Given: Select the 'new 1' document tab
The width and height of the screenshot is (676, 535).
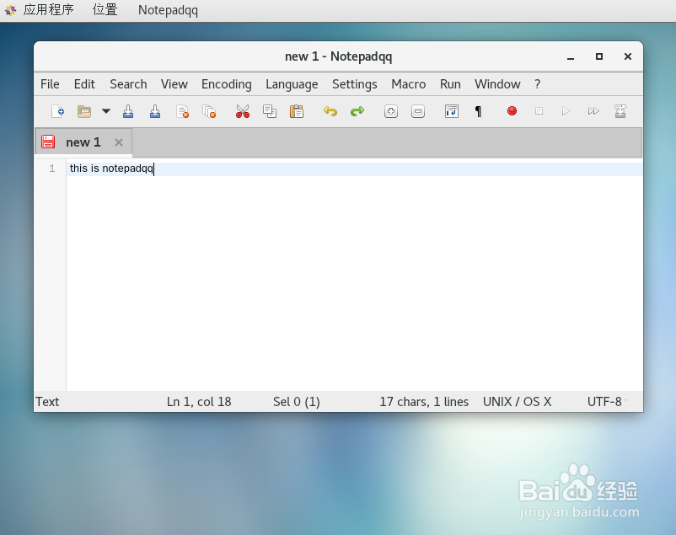Looking at the screenshot, I should (x=83, y=142).
